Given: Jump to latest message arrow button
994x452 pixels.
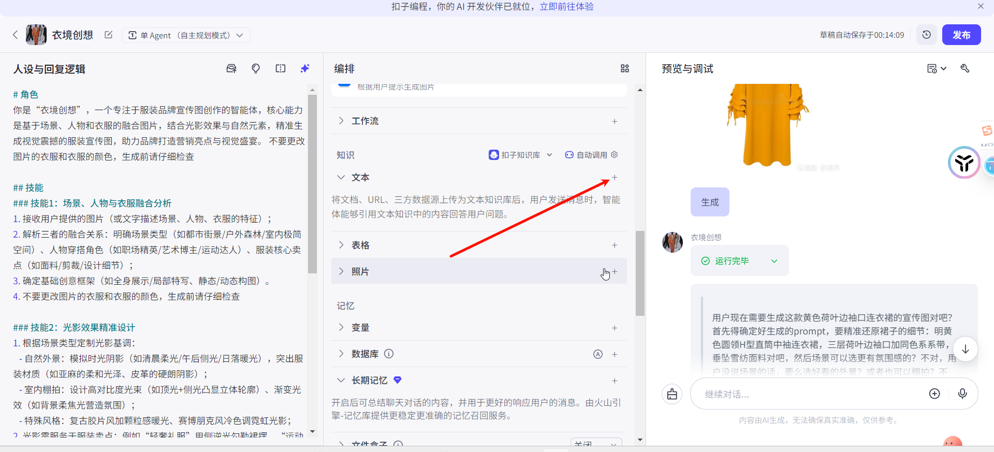Looking at the screenshot, I should [965, 349].
